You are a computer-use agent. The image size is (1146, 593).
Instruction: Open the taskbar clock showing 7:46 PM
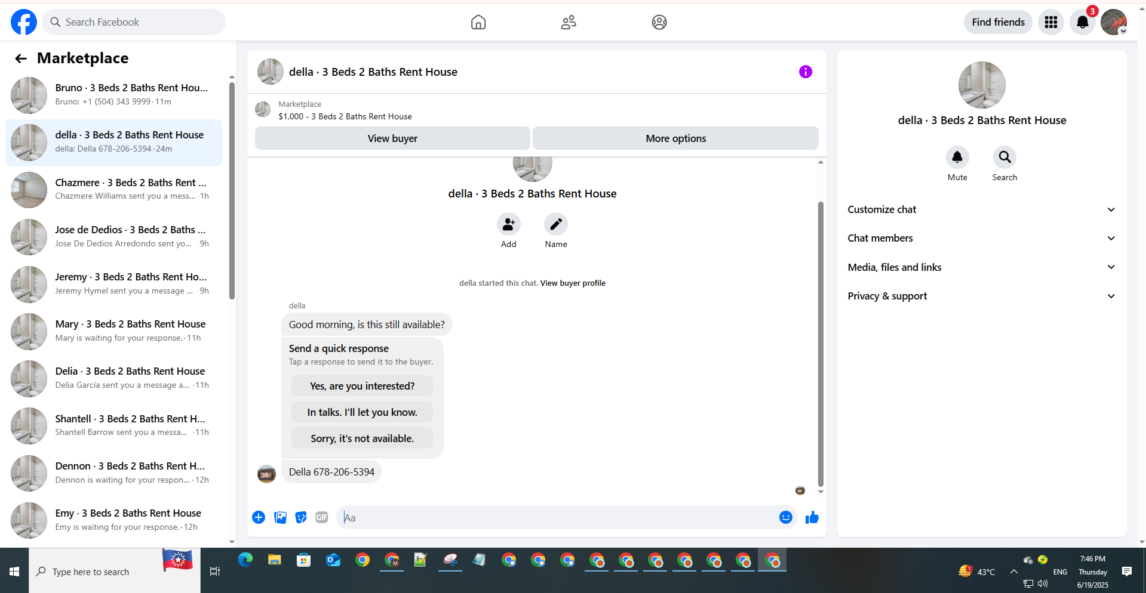coord(1093,572)
